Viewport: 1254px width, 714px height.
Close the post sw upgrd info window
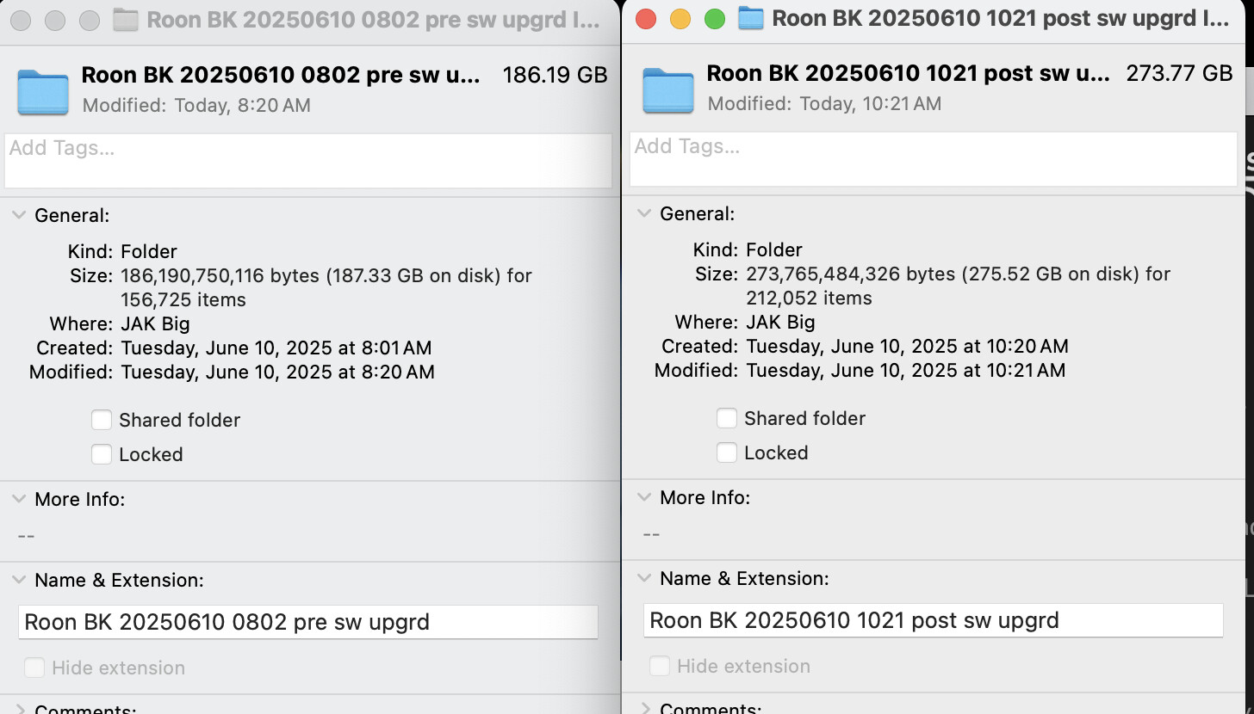pos(646,18)
